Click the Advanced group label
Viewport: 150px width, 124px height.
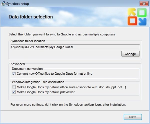[x=17, y=64]
